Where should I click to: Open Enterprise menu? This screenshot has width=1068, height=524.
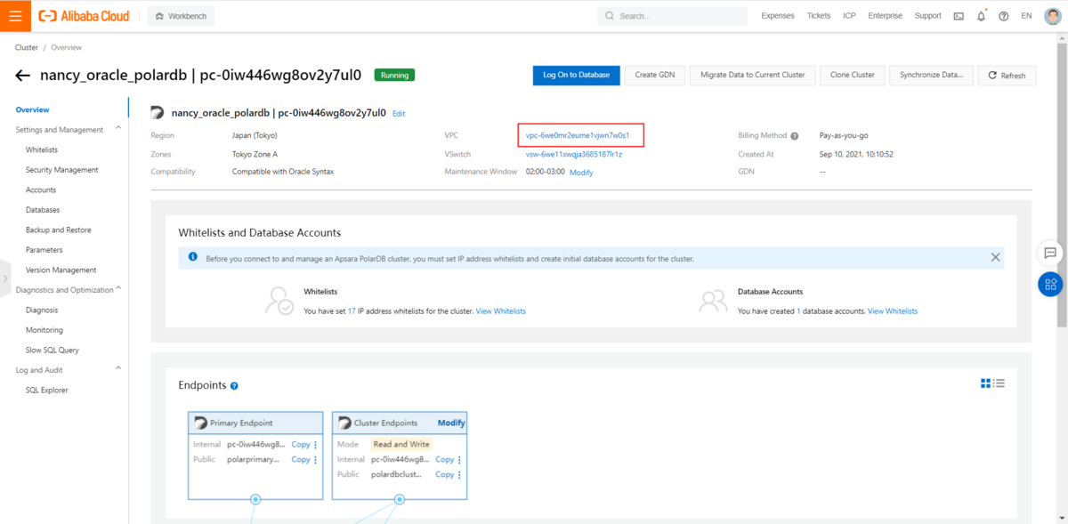pyautogui.click(x=885, y=16)
